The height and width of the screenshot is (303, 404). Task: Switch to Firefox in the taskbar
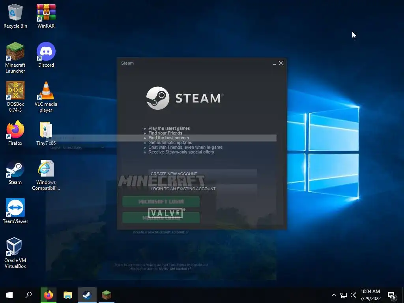(x=49, y=295)
